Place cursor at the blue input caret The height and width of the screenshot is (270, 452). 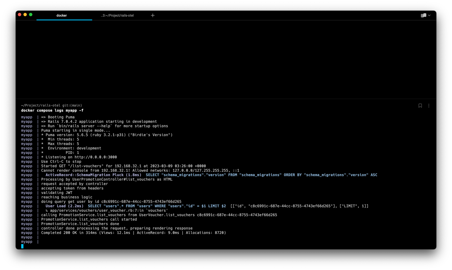click(x=22, y=246)
